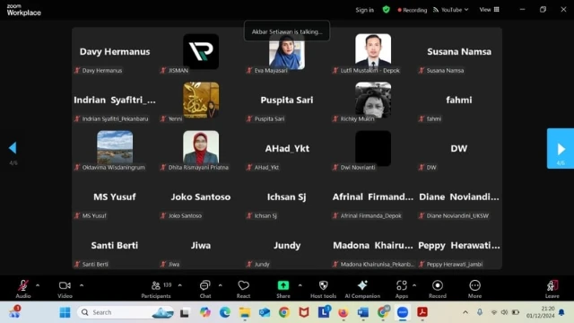Show hidden system tray icons
Viewport: 574px width, 323px height.
(465, 312)
